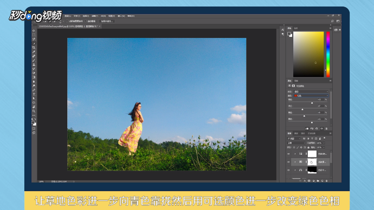Open the Window (W) menu

click(121, 16)
